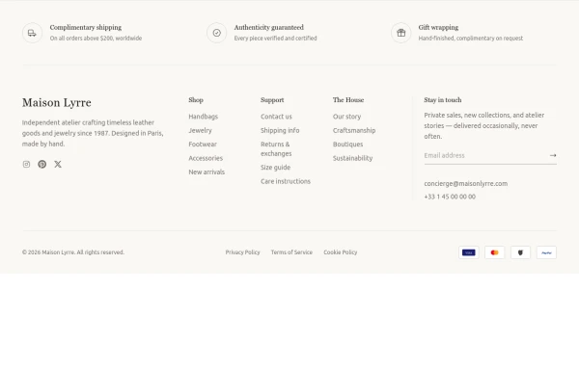Click the 'Independent atelier crafting' description paragraph
The image size is (579, 370).
pos(93,133)
